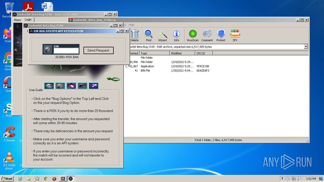324x182 pixels.
Task: Close the EIR BUG SYSTEM API window
Action: coord(127,31)
